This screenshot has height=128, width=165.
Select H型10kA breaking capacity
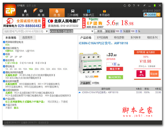point(20,51)
